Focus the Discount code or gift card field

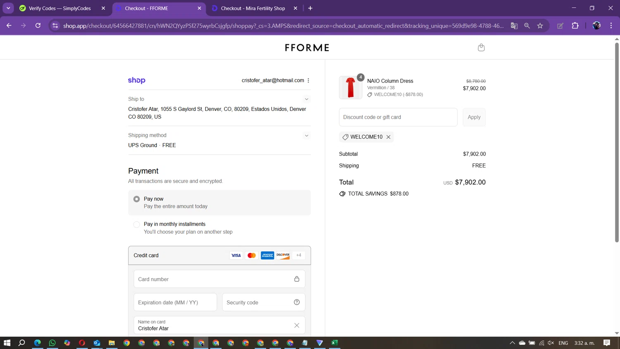pyautogui.click(x=398, y=117)
